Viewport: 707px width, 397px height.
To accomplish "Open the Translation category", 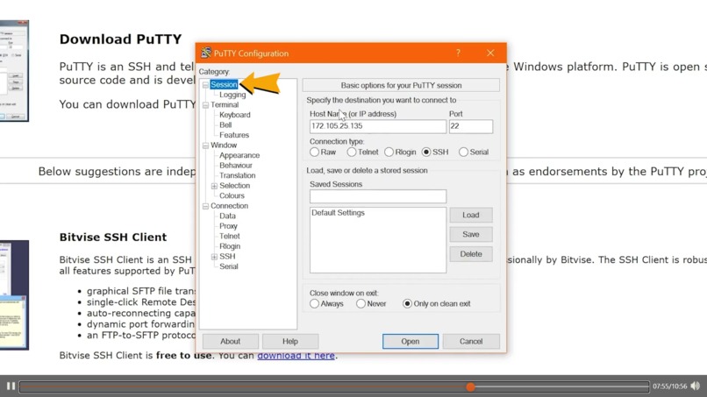I will tap(237, 176).
